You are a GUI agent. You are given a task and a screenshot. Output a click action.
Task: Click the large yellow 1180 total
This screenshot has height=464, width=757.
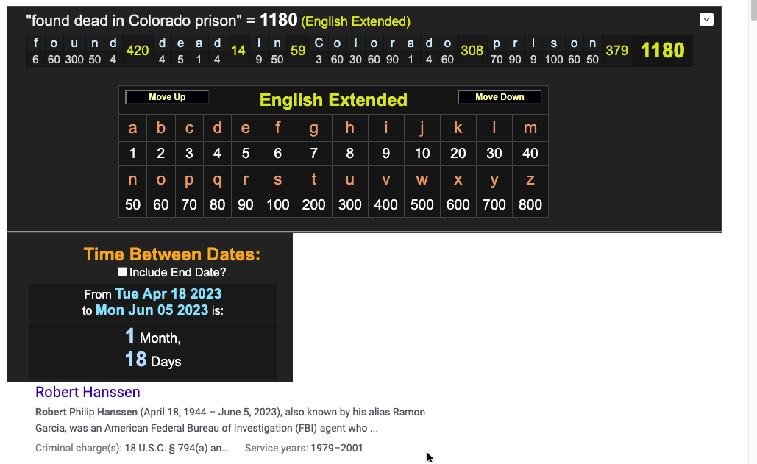pyautogui.click(x=662, y=50)
